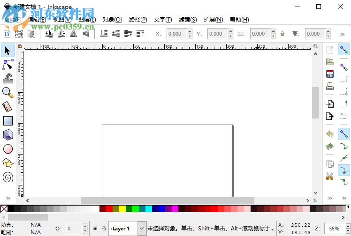Click Select all in all layers icon
Screen dimensions: 351x236
click(19, 34)
